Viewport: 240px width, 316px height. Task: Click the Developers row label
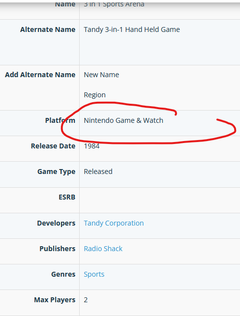(x=56, y=223)
